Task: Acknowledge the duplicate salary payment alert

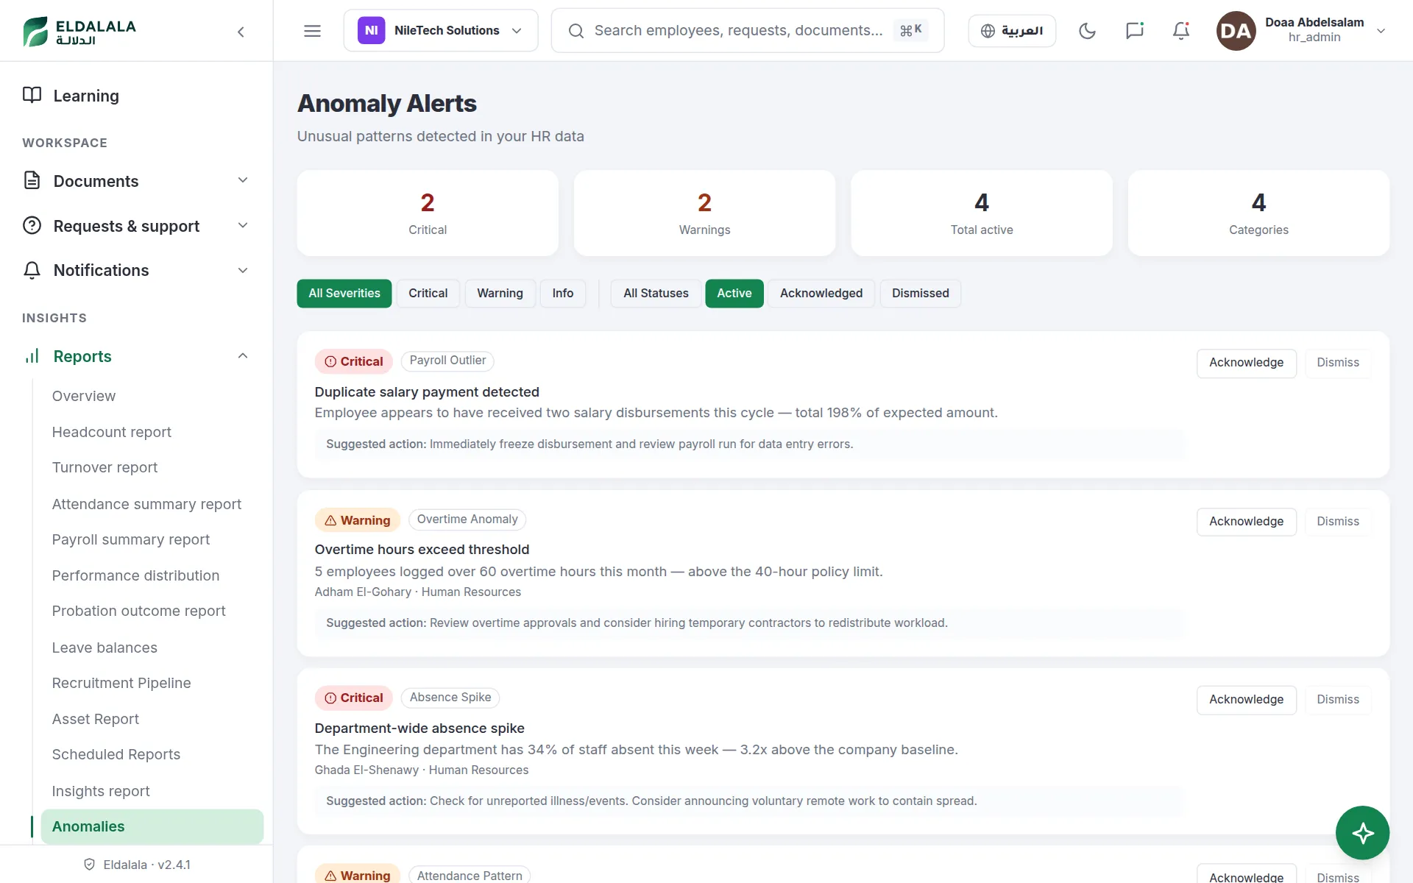Action: pyautogui.click(x=1247, y=364)
